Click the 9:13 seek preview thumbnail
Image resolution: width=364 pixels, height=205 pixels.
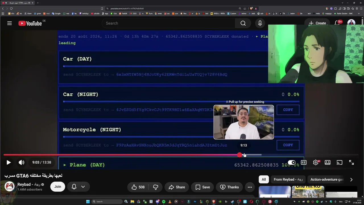point(244,122)
